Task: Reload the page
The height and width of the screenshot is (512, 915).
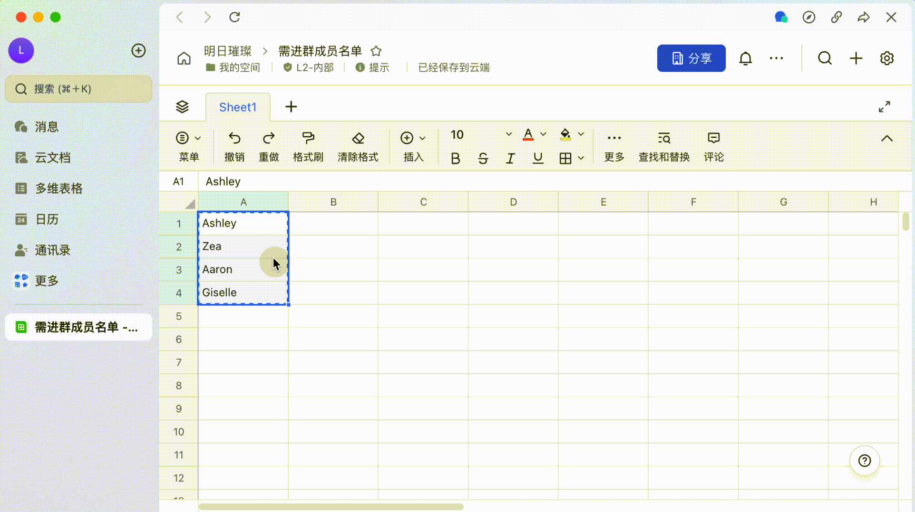Action: (234, 18)
